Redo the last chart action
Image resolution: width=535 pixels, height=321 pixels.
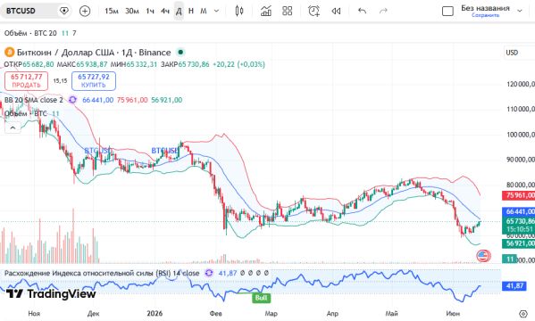(x=383, y=11)
